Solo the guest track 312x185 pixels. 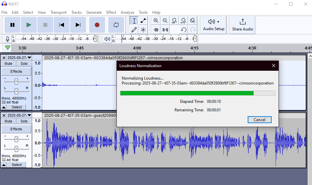click(24, 121)
